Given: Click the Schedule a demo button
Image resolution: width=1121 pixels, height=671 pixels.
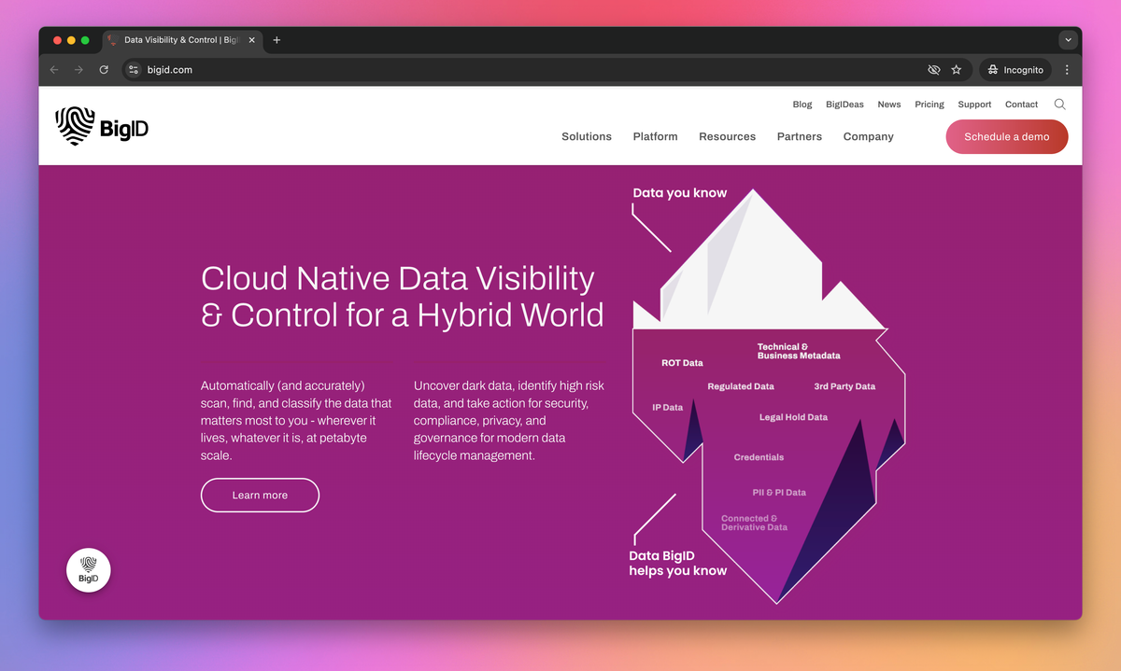Looking at the screenshot, I should 1007,136.
